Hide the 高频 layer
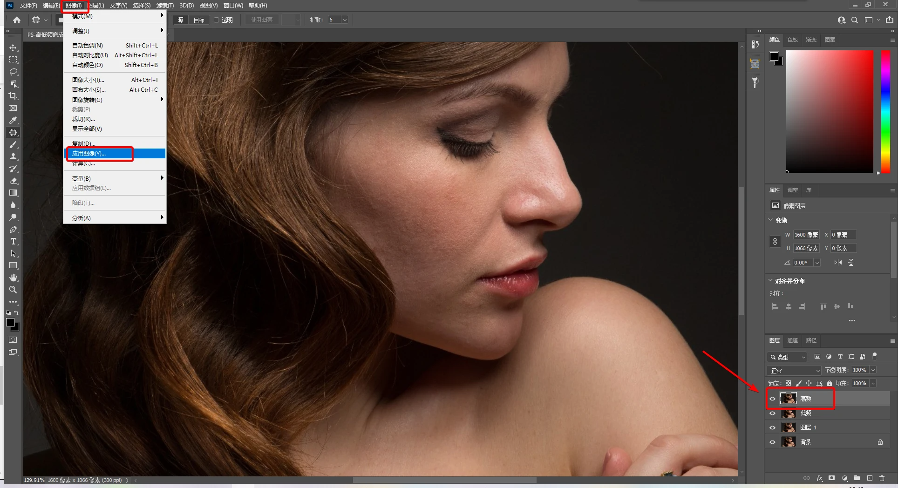 pyautogui.click(x=773, y=399)
